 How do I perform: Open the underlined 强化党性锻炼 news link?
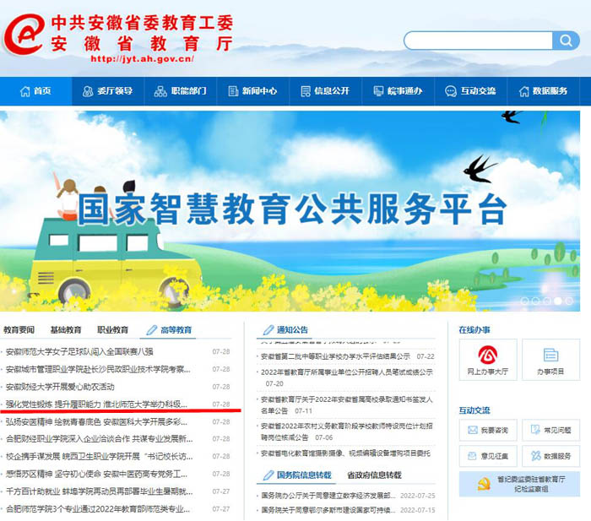click(x=96, y=404)
